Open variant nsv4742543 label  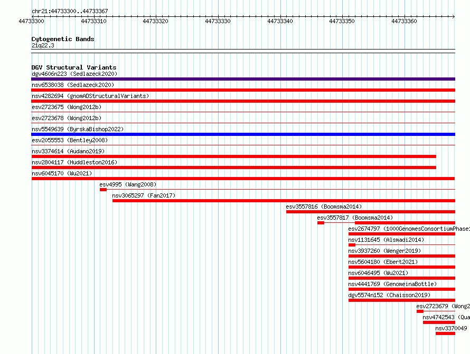coord(446,317)
